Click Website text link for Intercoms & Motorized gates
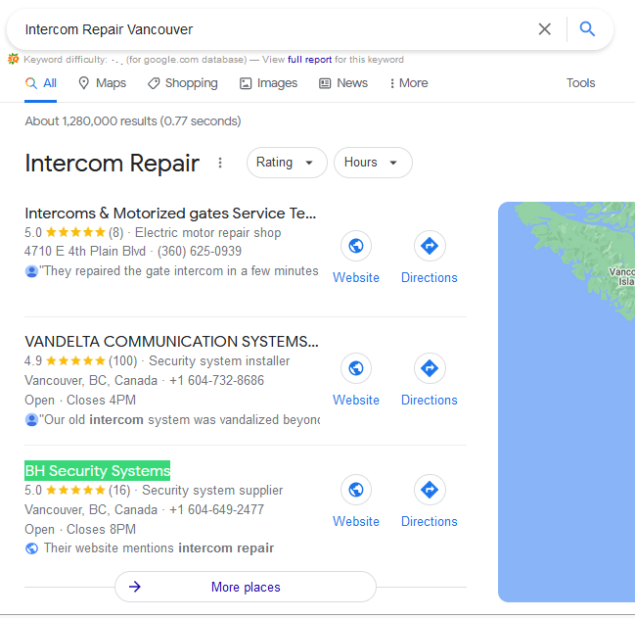This screenshot has height=618, width=635. click(356, 277)
